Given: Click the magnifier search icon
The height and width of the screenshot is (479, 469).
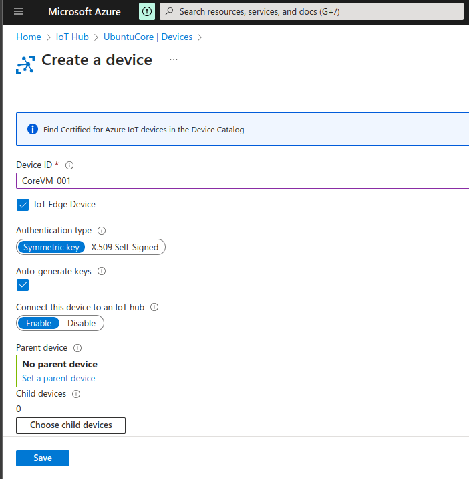Looking at the screenshot, I should pyautogui.click(x=169, y=11).
